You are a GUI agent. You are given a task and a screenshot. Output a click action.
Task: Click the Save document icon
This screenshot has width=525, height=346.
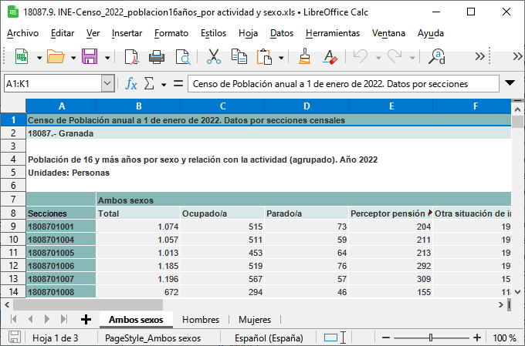(x=89, y=56)
